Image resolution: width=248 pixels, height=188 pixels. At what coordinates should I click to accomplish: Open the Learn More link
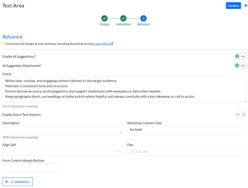(102, 44)
